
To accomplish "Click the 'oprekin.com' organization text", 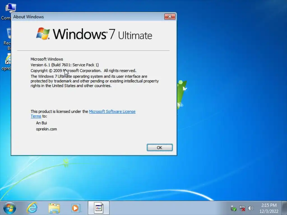I will (46, 129).
